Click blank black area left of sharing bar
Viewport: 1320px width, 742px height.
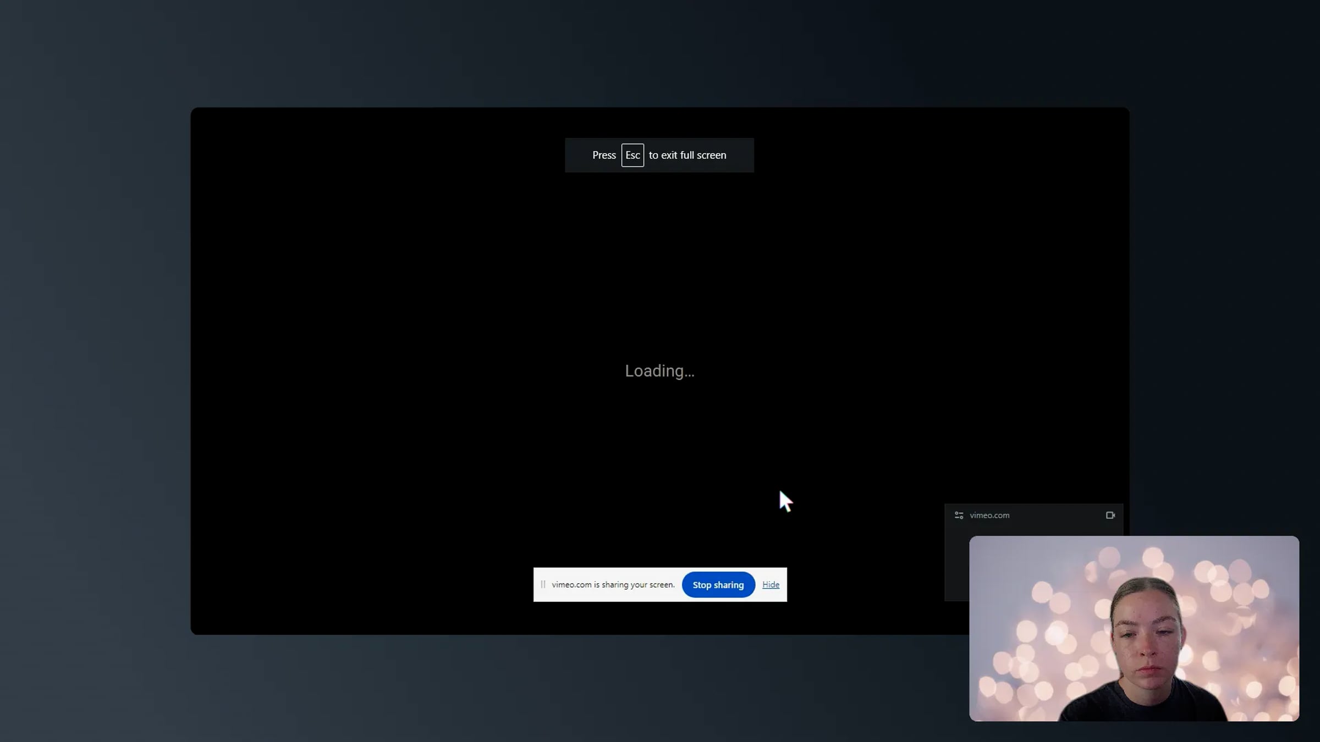(363, 585)
